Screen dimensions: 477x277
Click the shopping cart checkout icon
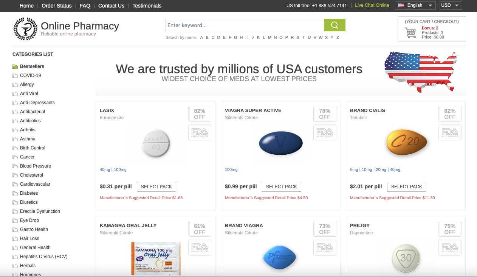(410, 32)
